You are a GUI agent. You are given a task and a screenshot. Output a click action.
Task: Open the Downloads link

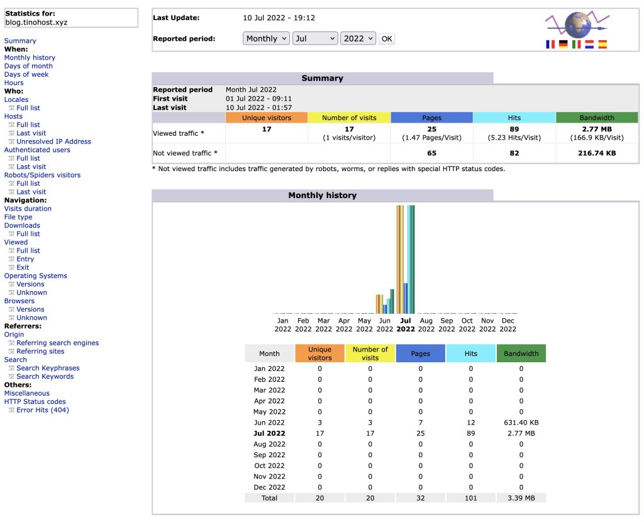click(22, 226)
